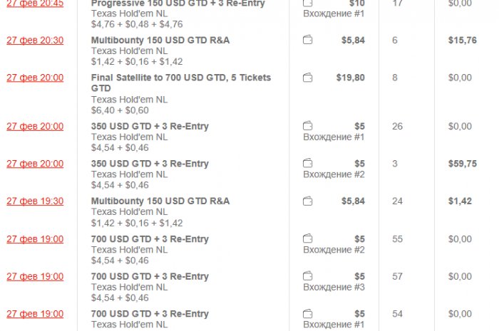This screenshot has height=331, width=499.
Task: Open the 27 фев 20:30 date link
Action: [35, 41]
